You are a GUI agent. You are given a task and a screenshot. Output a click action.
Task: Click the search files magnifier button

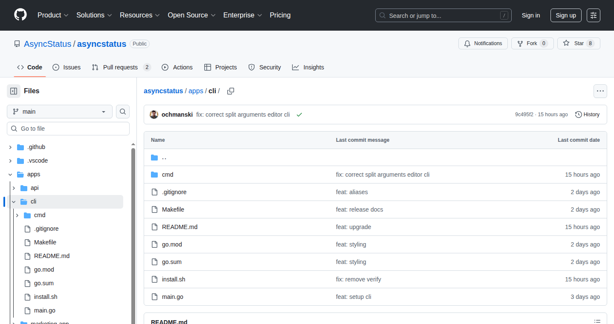[x=123, y=112]
